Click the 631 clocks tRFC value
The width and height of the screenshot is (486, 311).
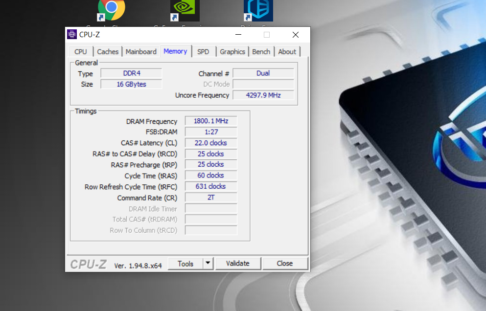coord(211,186)
